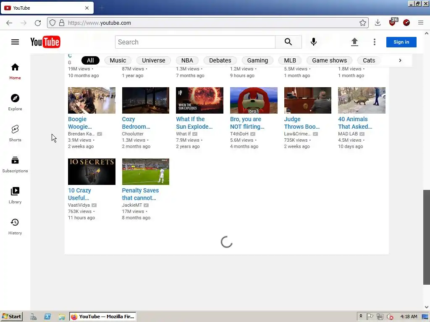Open Penalty Saves video thumbnail
Screen dimensions: 430x322
146,171
